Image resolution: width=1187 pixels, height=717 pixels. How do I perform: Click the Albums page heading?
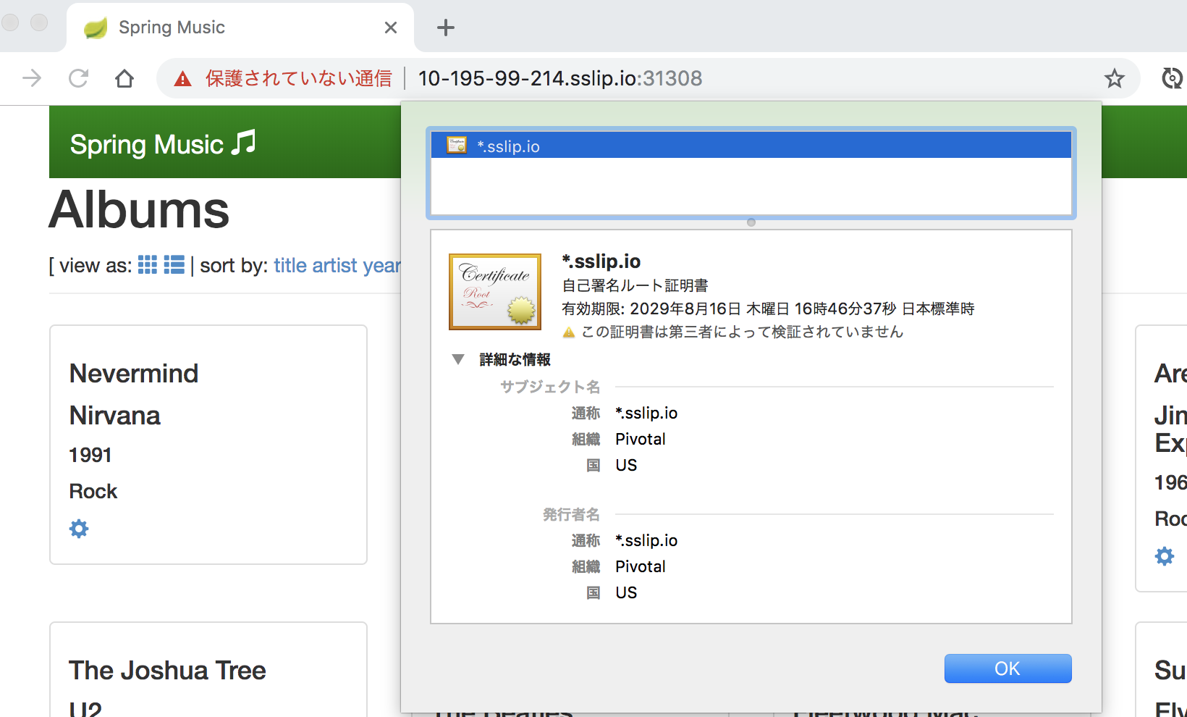click(139, 210)
